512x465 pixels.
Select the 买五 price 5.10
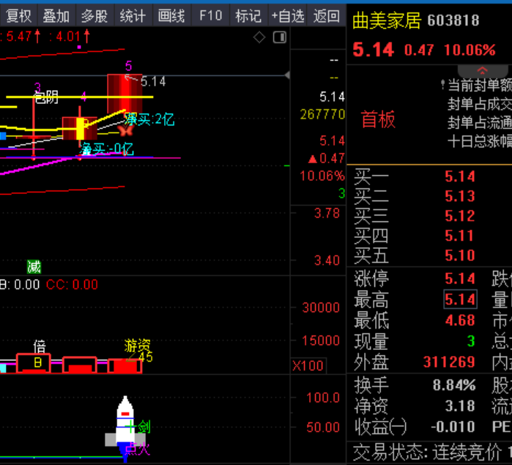pyautogui.click(x=460, y=255)
